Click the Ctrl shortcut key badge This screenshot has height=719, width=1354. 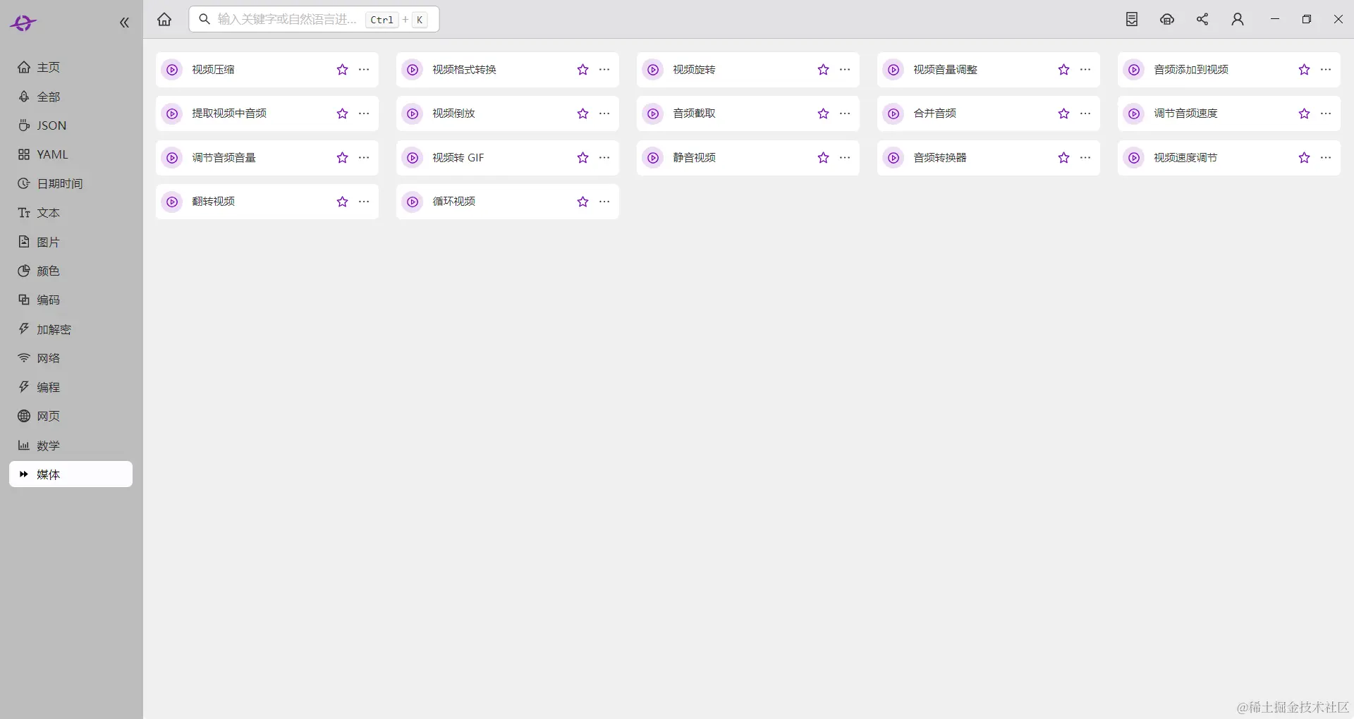382,20
